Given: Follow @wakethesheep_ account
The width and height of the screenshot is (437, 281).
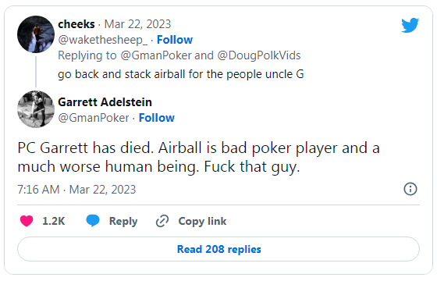Looking at the screenshot, I should 175,40.
